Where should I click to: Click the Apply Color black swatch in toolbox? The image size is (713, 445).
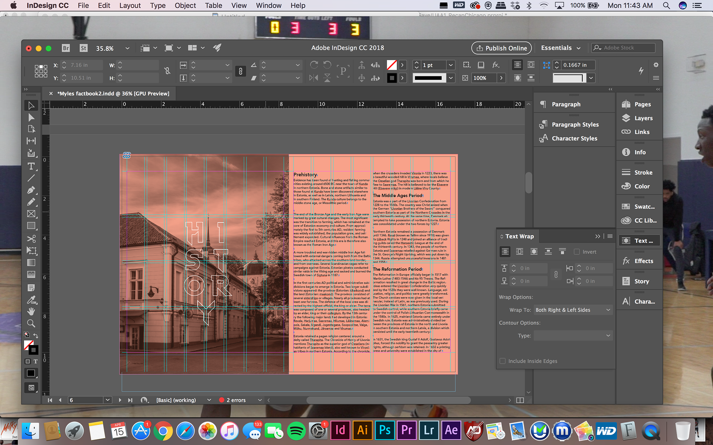click(x=31, y=373)
